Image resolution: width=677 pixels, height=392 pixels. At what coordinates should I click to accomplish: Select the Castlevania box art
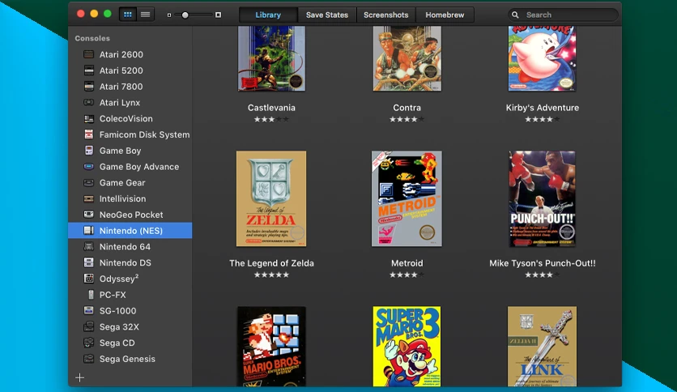click(x=271, y=58)
